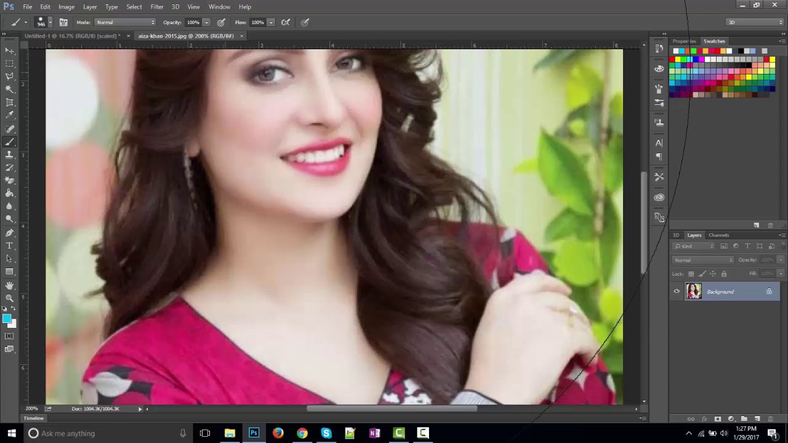Select the History Brush tool

click(9, 167)
